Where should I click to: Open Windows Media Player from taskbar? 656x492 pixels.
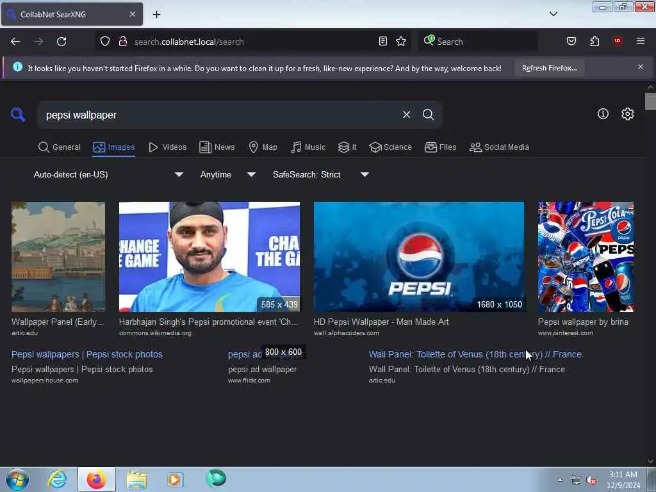175,479
